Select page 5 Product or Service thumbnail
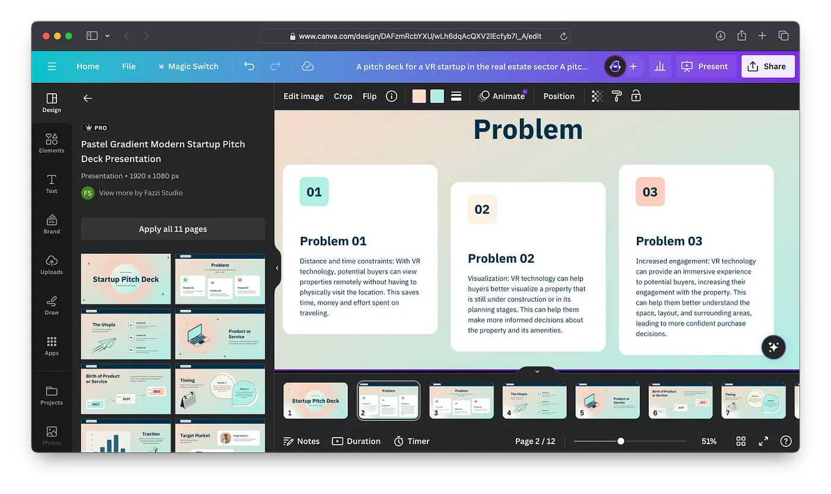831x494 pixels. tap(607, 401)
